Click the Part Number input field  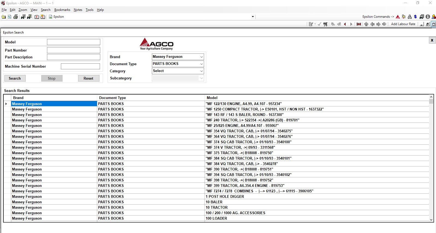pyautogui.click(x=73, y=50)
